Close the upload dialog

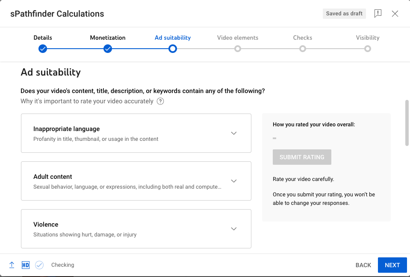coord(395,14)
